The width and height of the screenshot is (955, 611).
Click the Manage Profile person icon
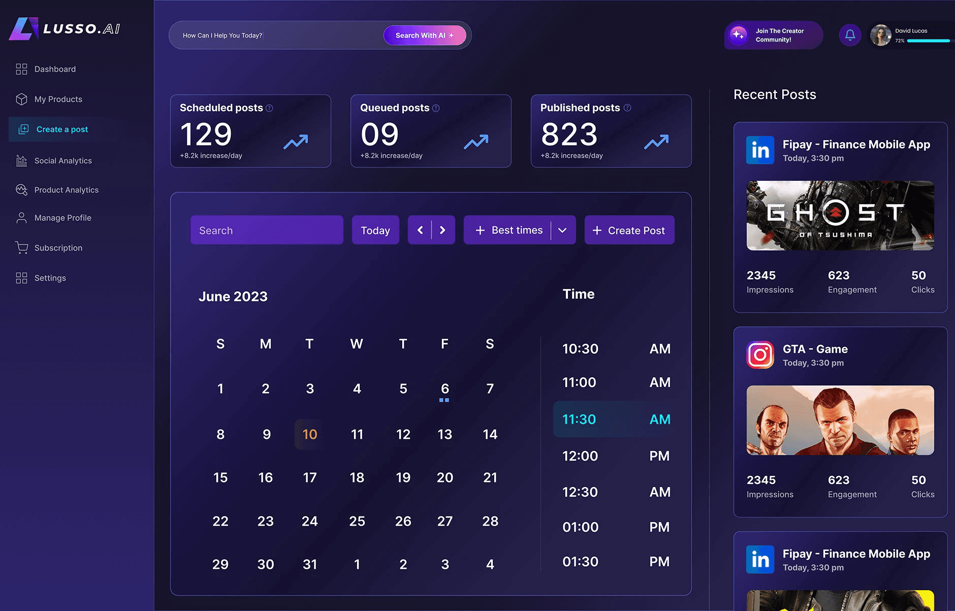pyautogui.click(x=21, y=218)
